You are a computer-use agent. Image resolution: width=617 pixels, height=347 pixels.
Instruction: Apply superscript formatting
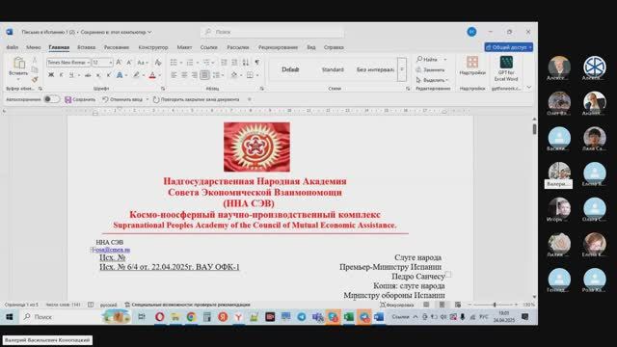click(x=109, y=75)
